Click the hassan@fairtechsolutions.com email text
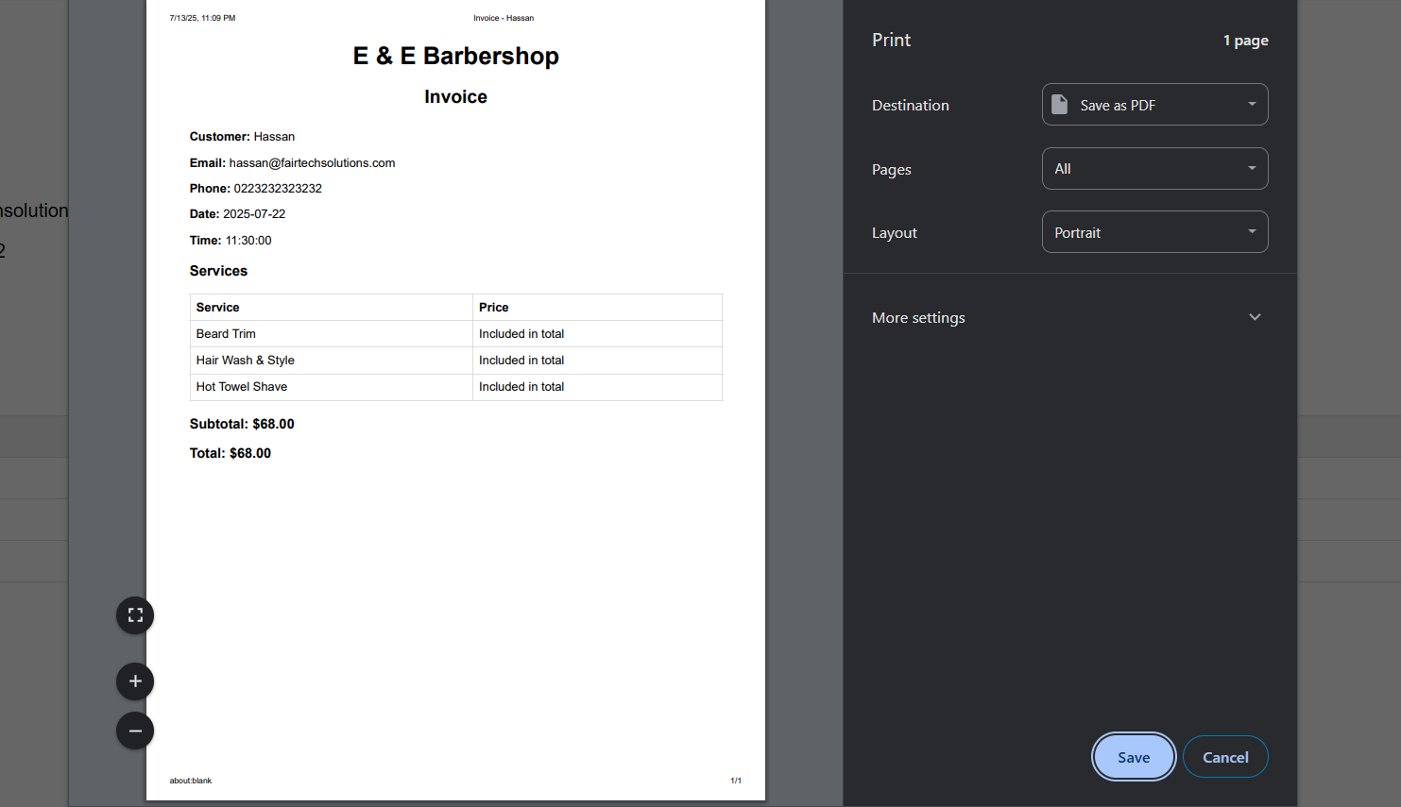1401x807 pixels. pyautogui.click(x=312, y=162)
